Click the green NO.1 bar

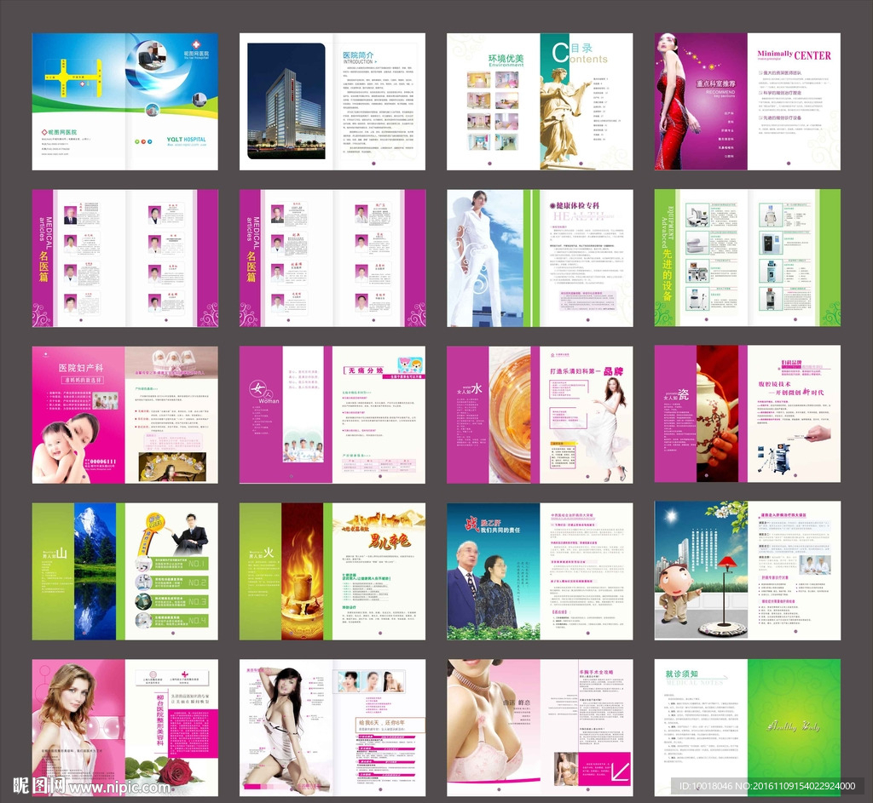[x=181, y=564]
